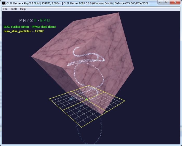Click the GLSL Hacker app icon in title bar
This screenshot has height=146, width=182.
click(x=4, y=3)
